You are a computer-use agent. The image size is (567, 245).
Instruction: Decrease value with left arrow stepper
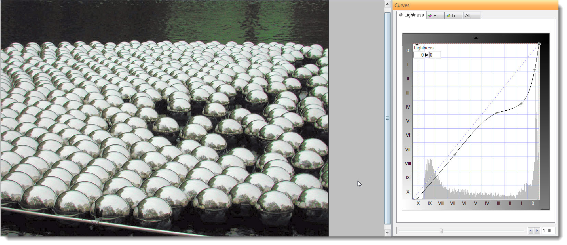pos(531,231)
